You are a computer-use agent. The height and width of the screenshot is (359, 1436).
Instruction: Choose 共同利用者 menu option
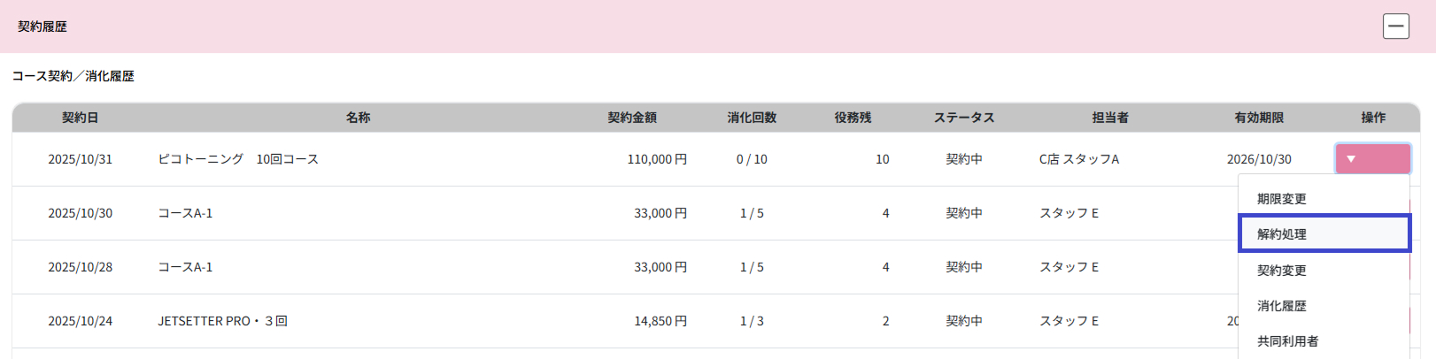(1287, 341)
